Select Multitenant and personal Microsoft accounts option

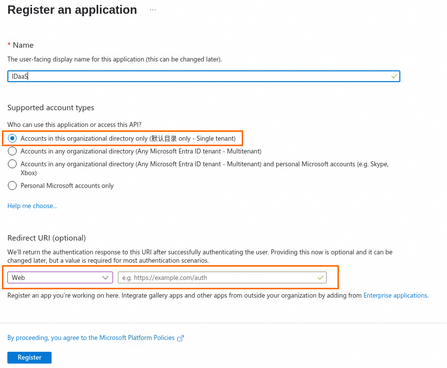tap(12, 164)
